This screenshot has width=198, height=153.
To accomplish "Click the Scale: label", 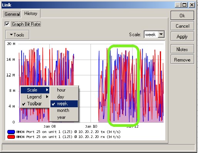I will tap(135, 35).
